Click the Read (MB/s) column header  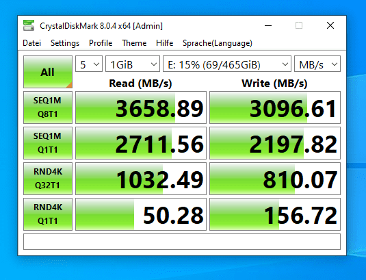point(140,84)
